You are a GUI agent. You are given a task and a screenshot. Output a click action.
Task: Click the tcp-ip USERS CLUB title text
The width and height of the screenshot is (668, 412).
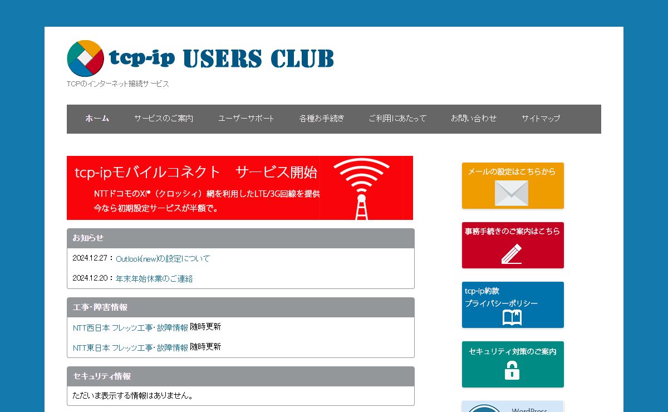pyautogui.click(x=222, y=58)
